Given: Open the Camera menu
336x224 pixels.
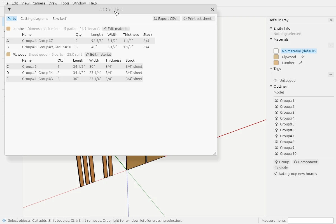Looking at the screenshot, I should click(x=39, y=3).
